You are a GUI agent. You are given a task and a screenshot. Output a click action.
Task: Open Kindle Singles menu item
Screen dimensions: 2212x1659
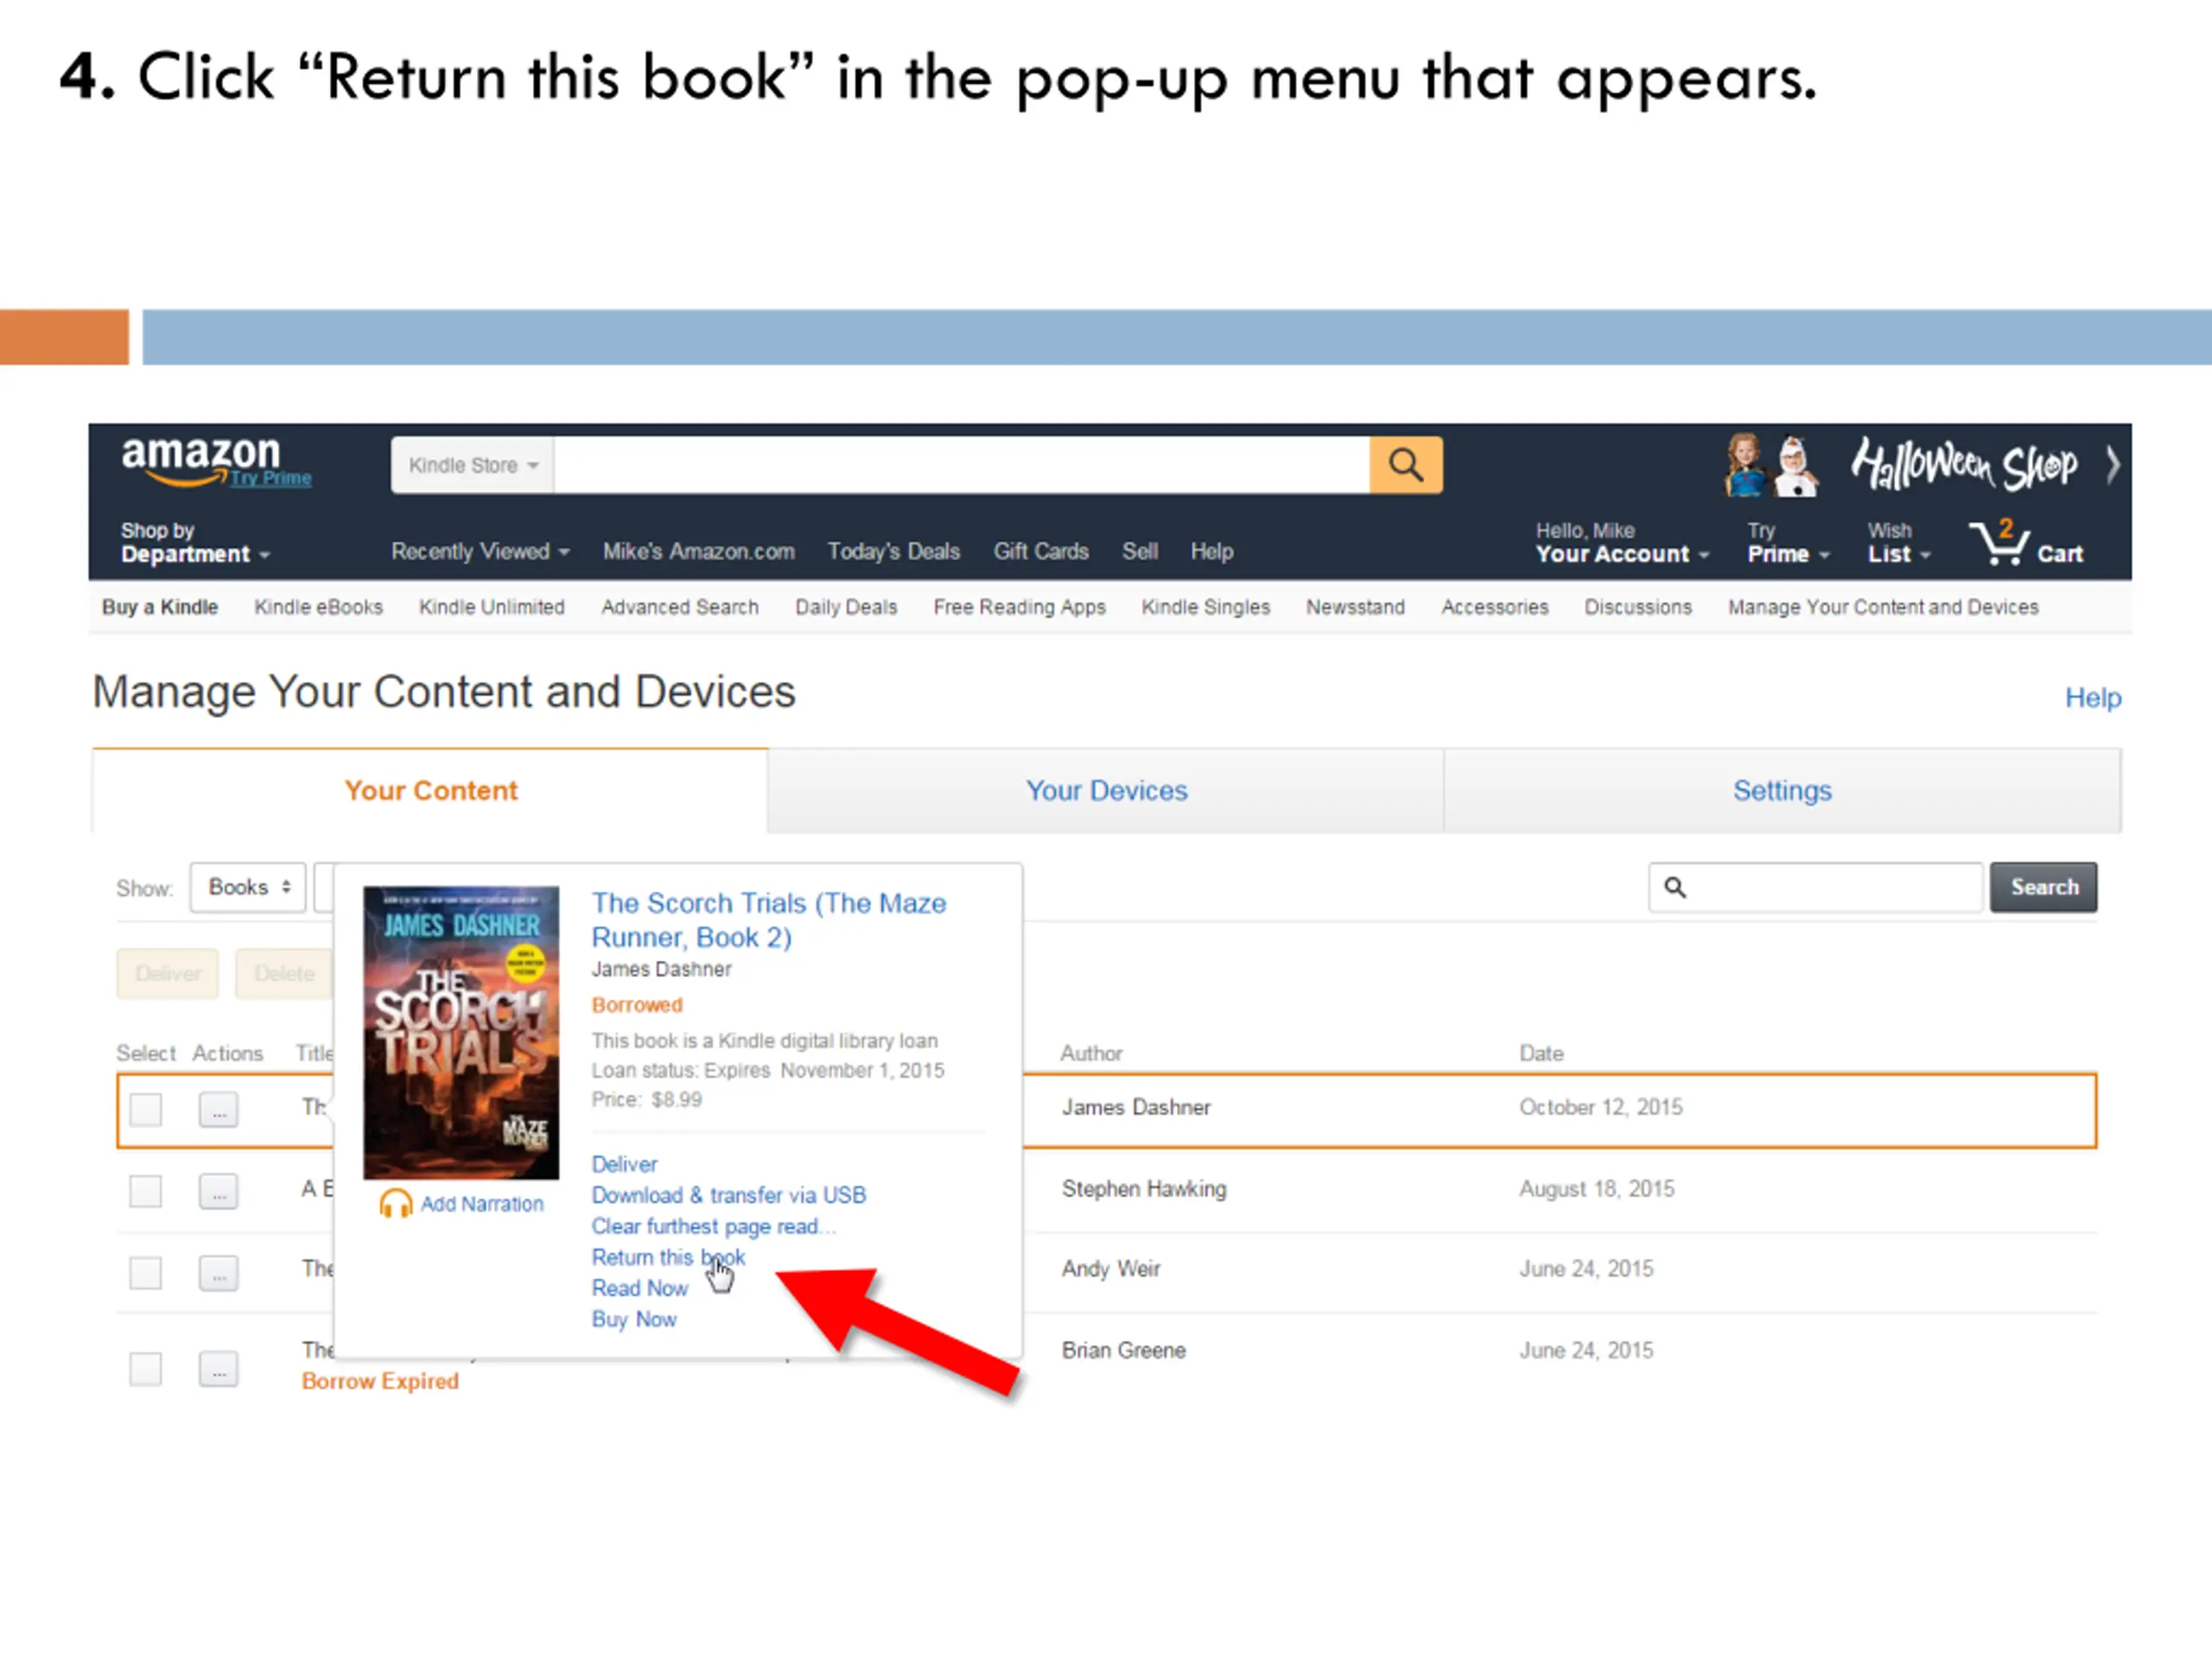[x=1205, y=607]
